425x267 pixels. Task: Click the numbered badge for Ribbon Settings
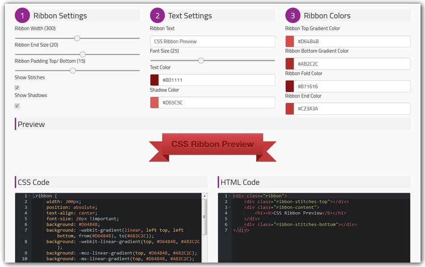22,15
